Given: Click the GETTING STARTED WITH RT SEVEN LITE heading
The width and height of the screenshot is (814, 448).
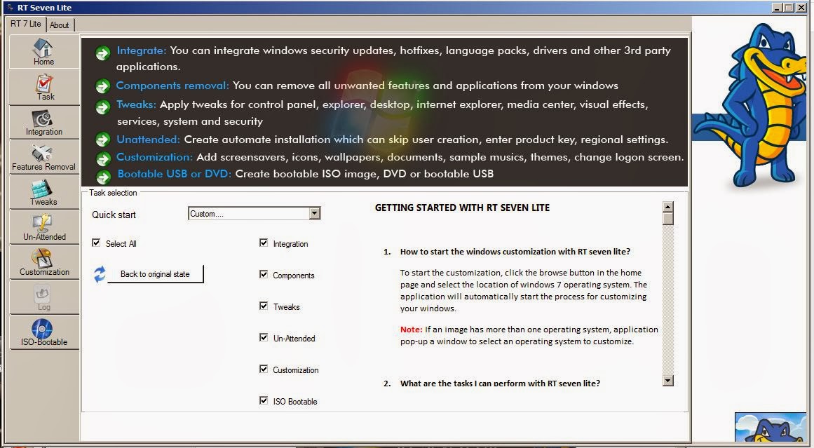Looking at the screenshot, I should click(462, 208).
